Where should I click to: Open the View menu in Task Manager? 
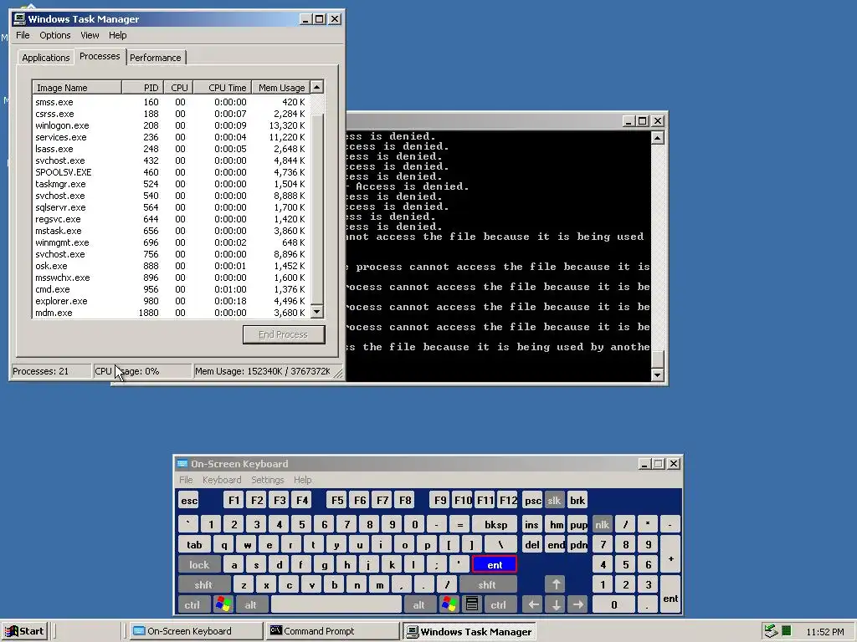click(90, 35)
